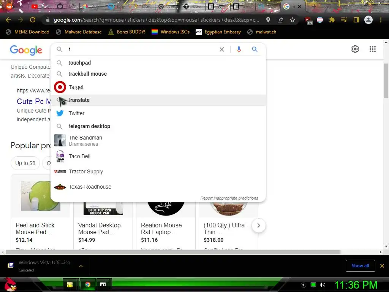This screenshot has width=389, height=292.
Task: Open malwat.ch bookmark
Action: tap(262, 32)
